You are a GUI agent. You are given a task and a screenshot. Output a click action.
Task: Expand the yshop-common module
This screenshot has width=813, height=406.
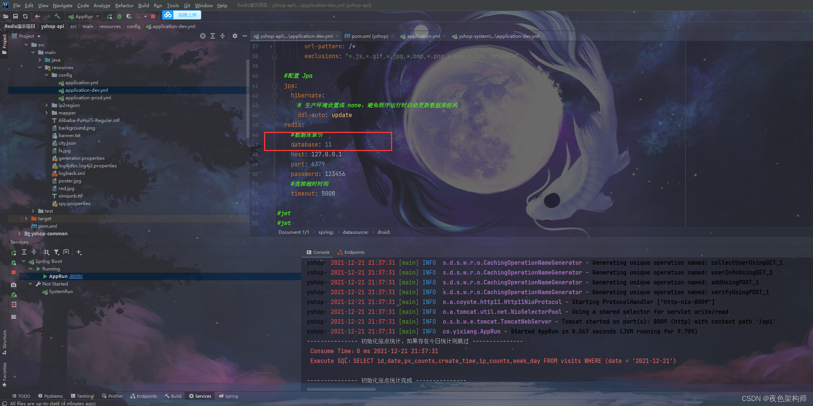tap(20, 233)
